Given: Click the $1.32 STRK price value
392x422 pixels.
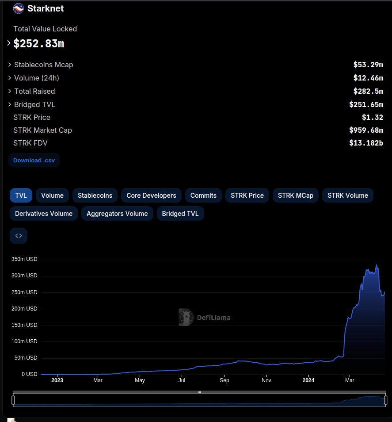Looking at the screenshot, I should pos(373,117).
